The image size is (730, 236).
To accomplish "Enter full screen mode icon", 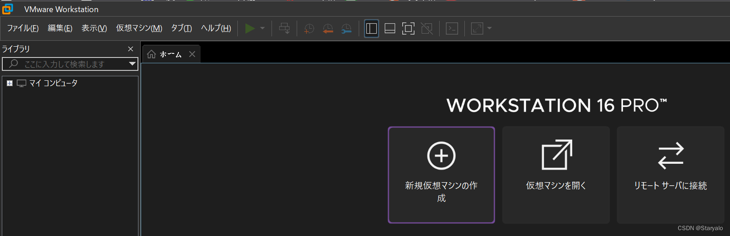I will [x=408, y=29].
